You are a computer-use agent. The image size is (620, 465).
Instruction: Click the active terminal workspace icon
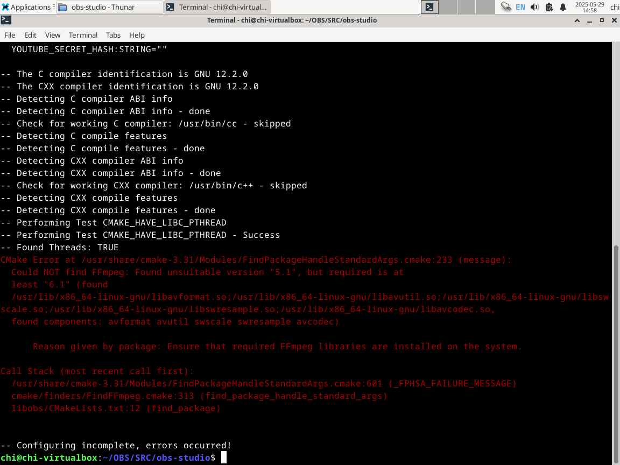pos(429,7)
